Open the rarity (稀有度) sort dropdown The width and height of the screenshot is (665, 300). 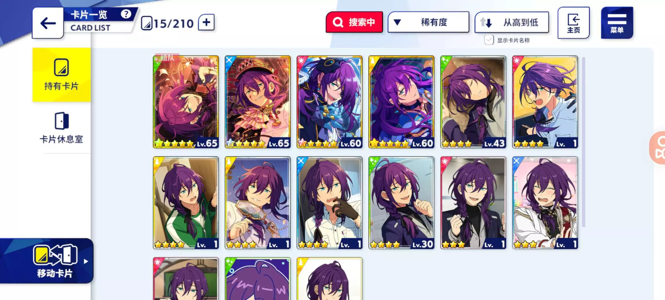click(428, 22)
